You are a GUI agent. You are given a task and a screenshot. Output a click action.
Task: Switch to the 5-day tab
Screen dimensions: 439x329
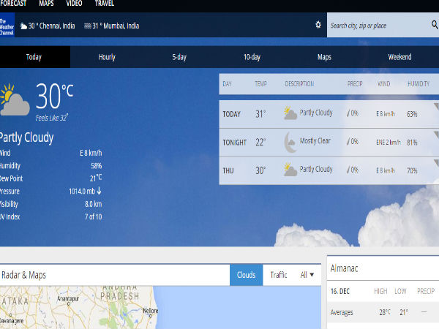coord(179,57)
